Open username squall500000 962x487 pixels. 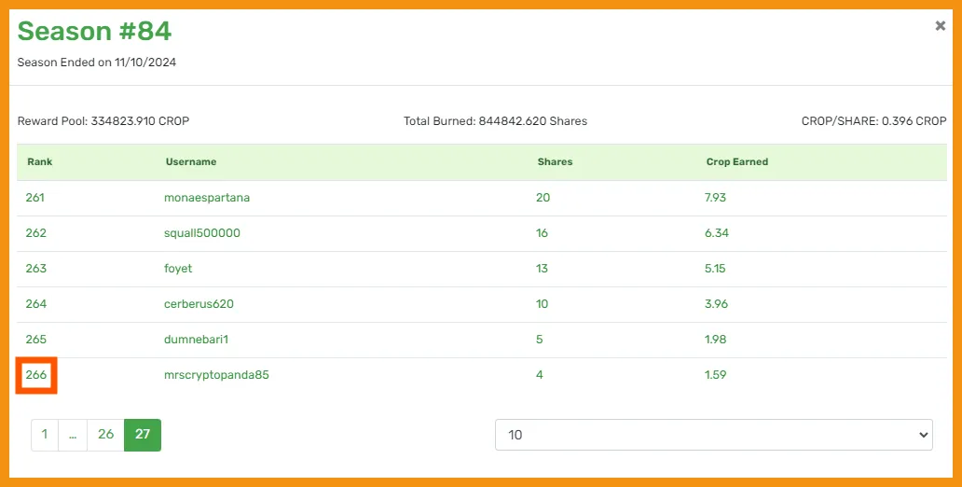point(202,233)
